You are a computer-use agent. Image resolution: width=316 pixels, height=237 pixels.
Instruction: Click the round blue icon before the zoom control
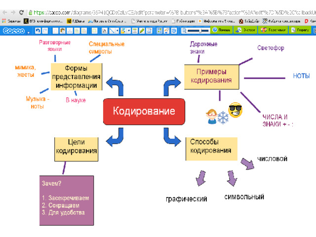174,31
